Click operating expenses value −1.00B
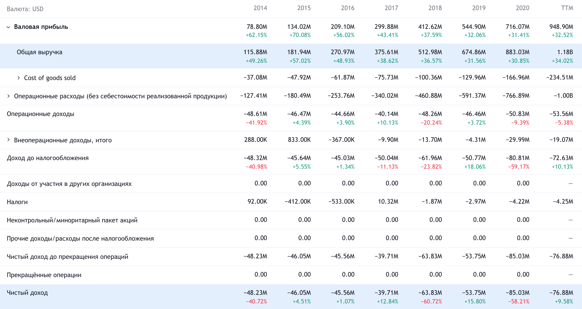The height and width of the screenshot is (309, 582). pos(563,96)
